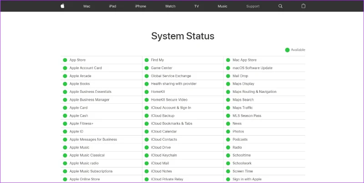Open the iPad menu
The image size is (364, 183).
[112, 6]
